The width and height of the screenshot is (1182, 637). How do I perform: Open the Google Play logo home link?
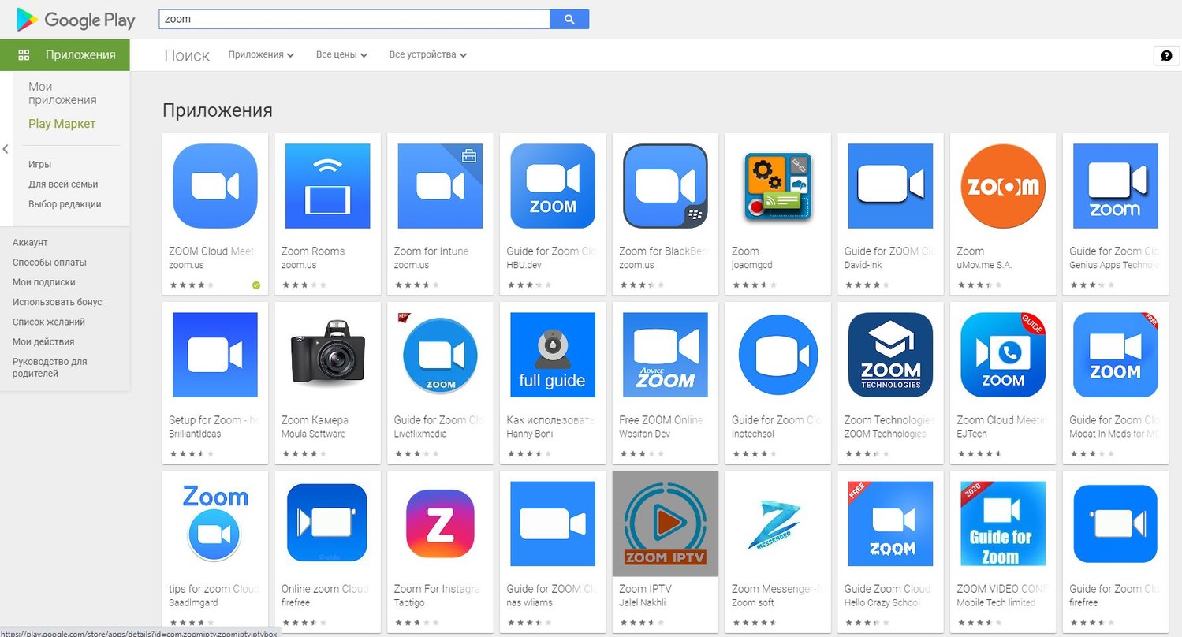click(x=76, y=20)
